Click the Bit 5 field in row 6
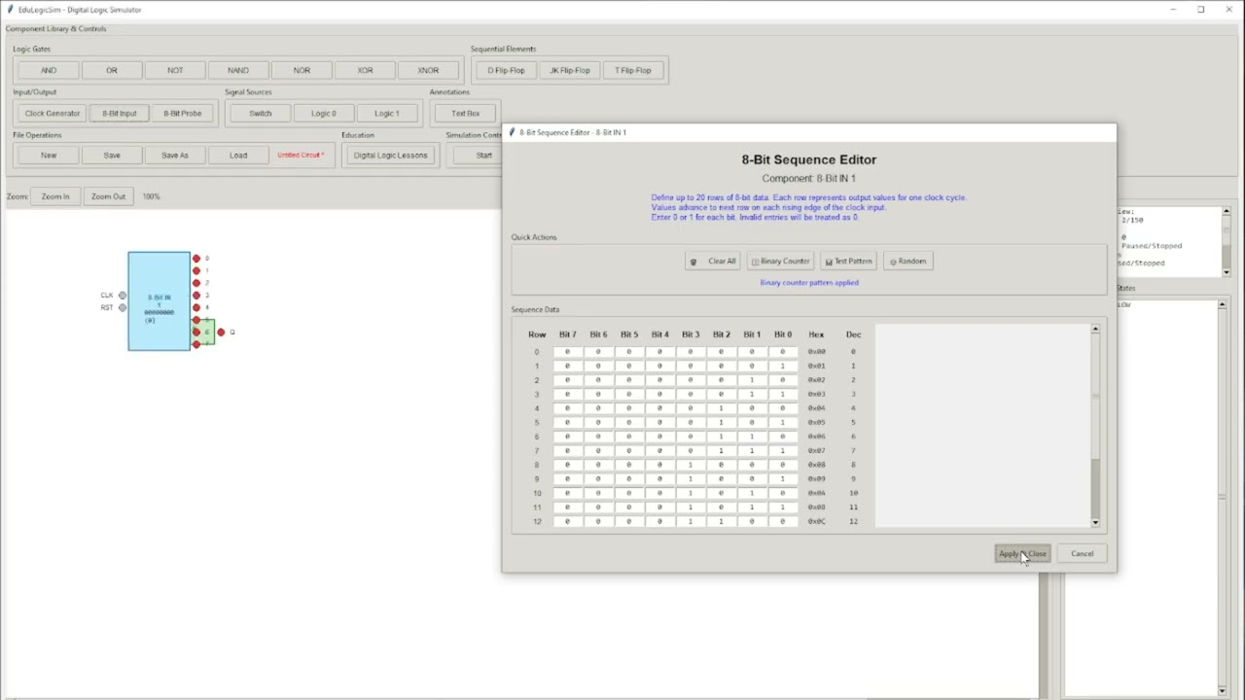 pos(628,437)
